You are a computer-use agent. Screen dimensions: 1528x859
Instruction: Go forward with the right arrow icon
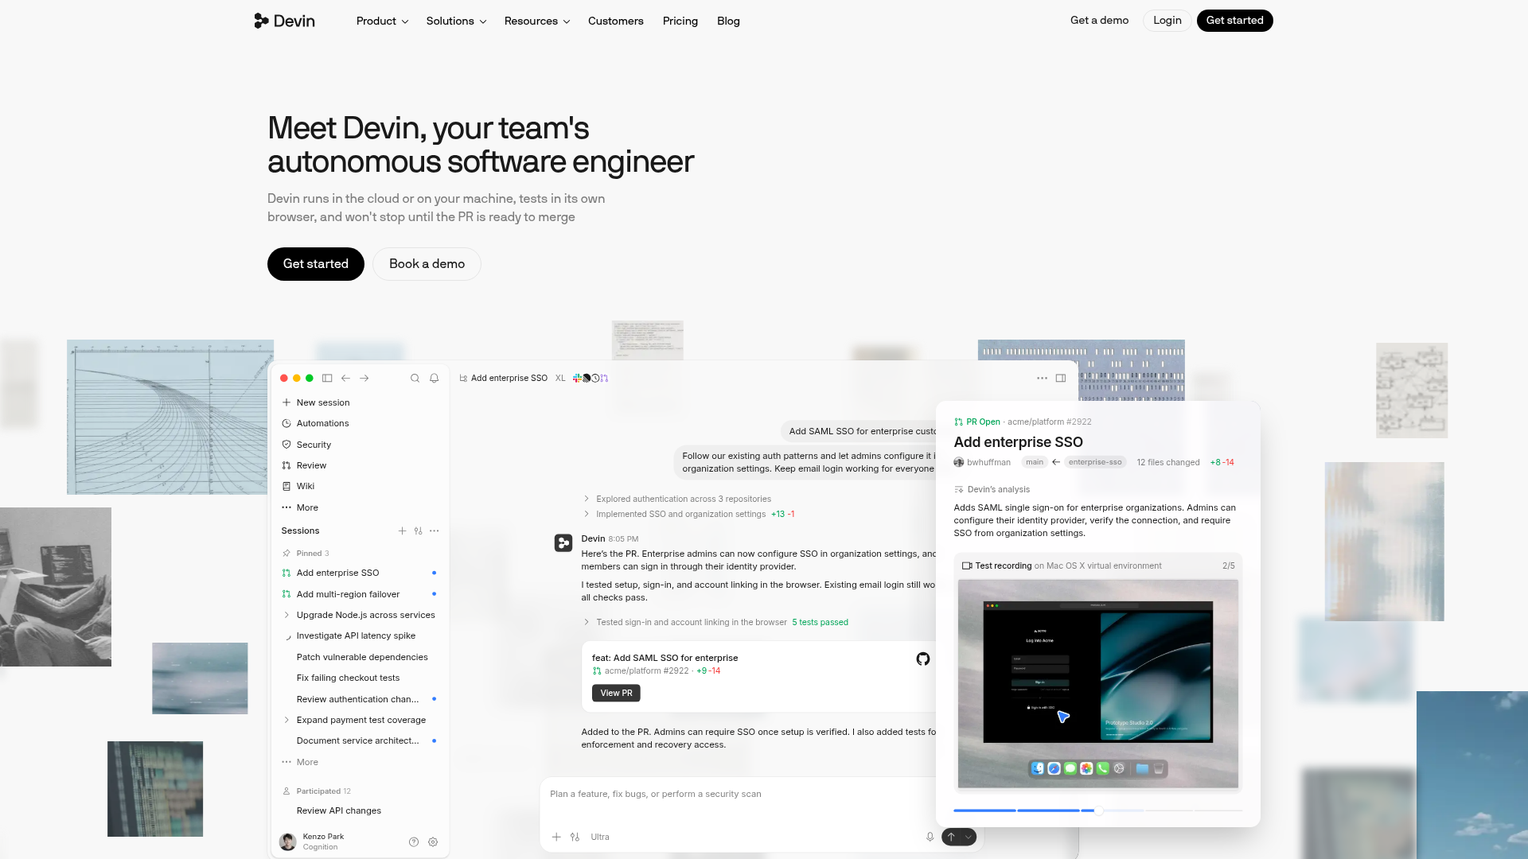tap(364, 379)
